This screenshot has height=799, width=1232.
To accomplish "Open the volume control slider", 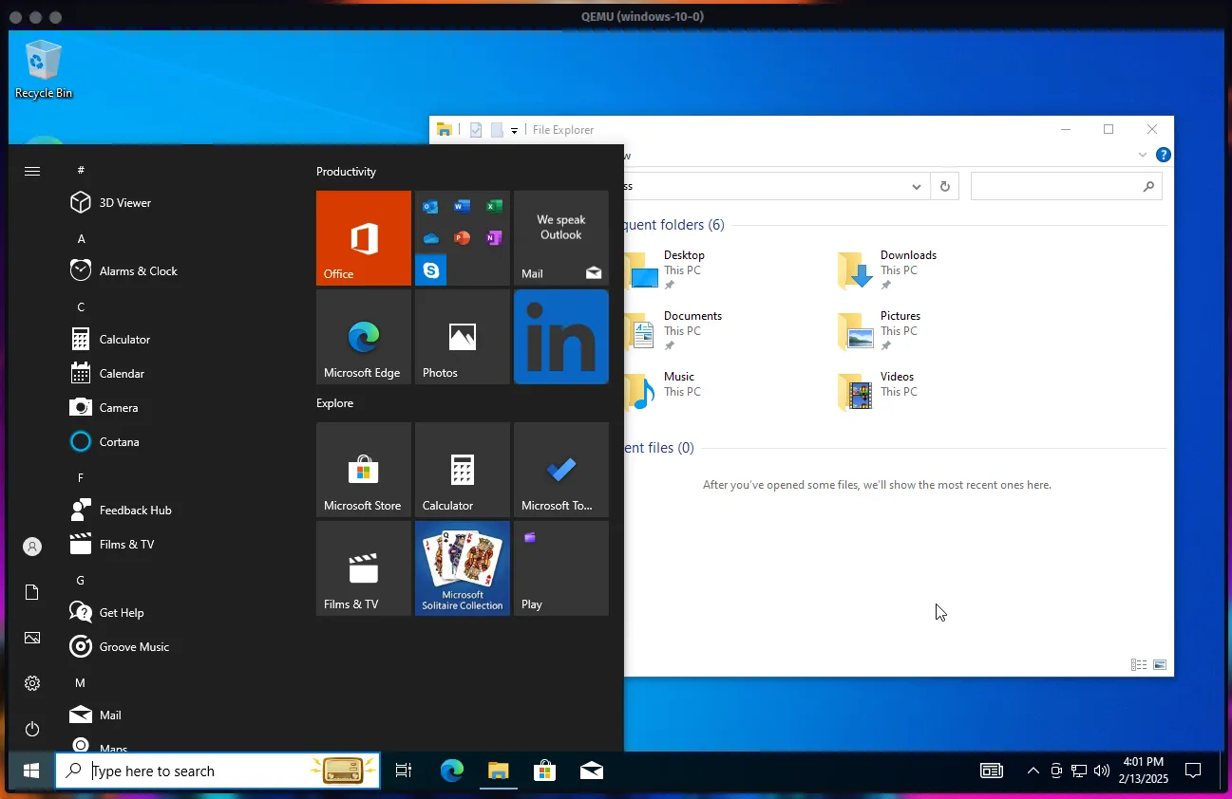I will click(1100, 771).
